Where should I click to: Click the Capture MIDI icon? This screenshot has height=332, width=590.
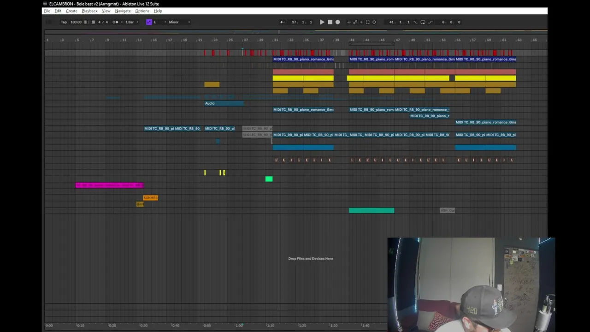pyautogui.click(x=368, y=22)
